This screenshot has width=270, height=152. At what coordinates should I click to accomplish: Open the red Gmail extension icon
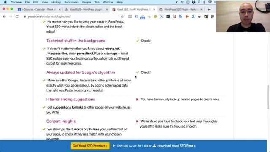[x=174, y=16]
